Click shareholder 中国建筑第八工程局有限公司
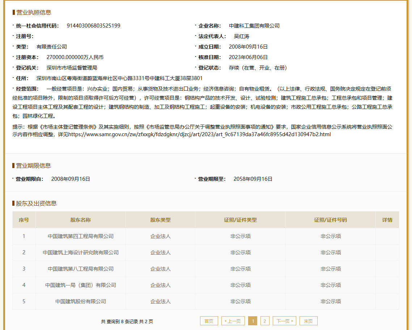Viewport: 412px width, 330px height. [81, 269]
